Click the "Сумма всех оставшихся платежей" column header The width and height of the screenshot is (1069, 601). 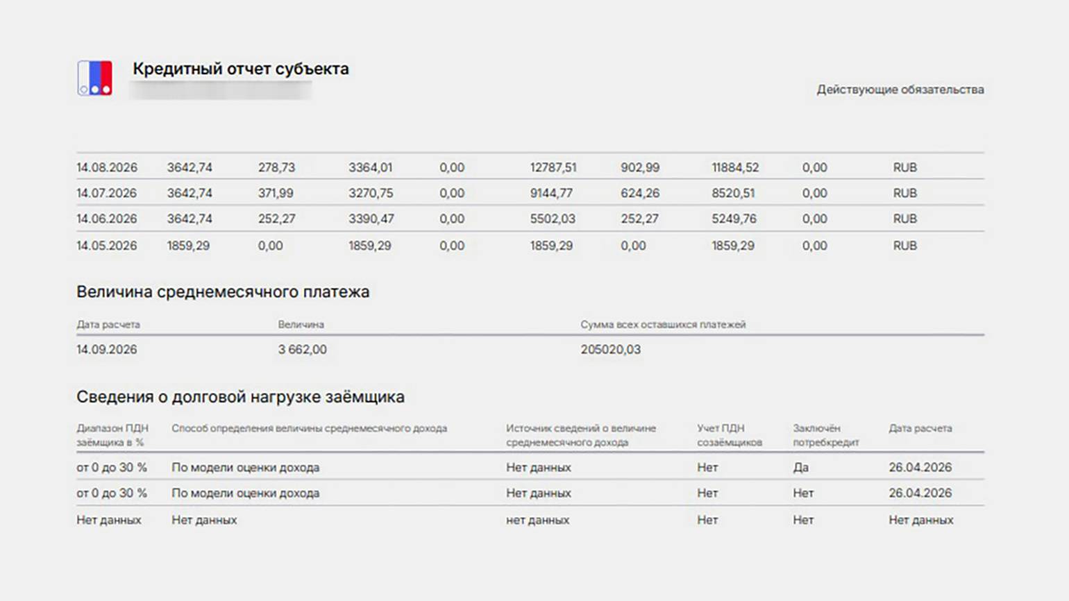663,324
